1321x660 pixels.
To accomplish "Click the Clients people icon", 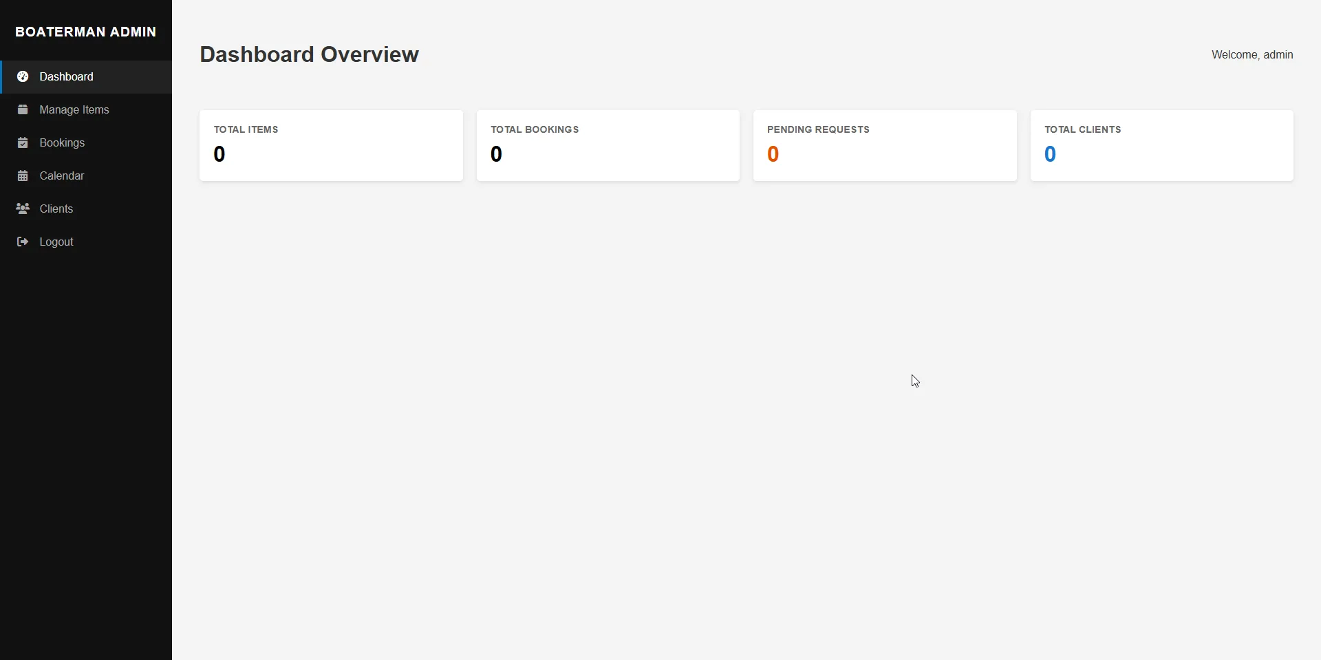I will pyautogui.click(x=23, y=209).
